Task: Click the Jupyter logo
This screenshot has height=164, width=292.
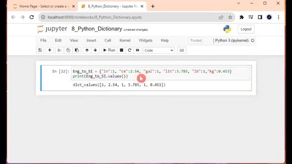Action: [52, 29]
